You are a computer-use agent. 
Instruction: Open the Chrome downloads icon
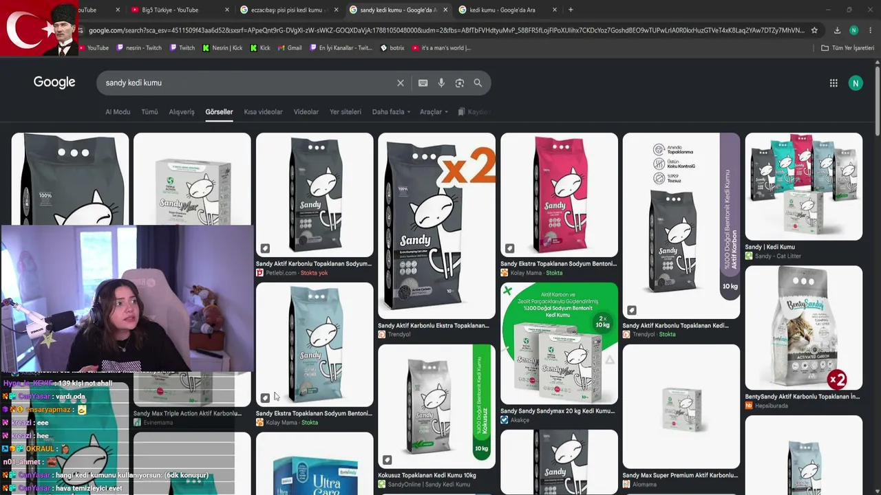point(837,30)
